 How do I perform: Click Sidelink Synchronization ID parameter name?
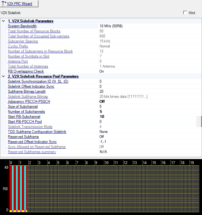38,81
